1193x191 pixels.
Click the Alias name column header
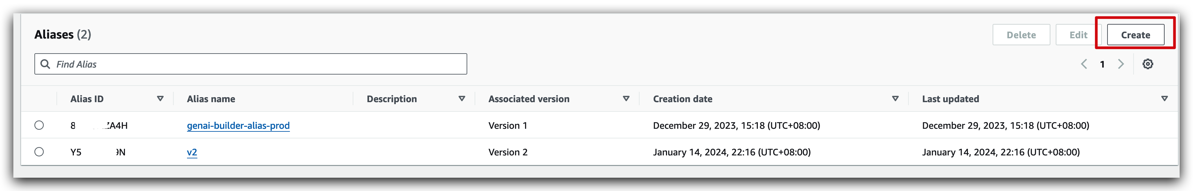211,99
